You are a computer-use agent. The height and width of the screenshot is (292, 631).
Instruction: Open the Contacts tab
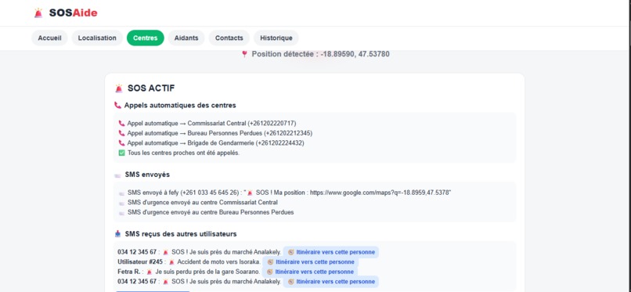point(229,38)
